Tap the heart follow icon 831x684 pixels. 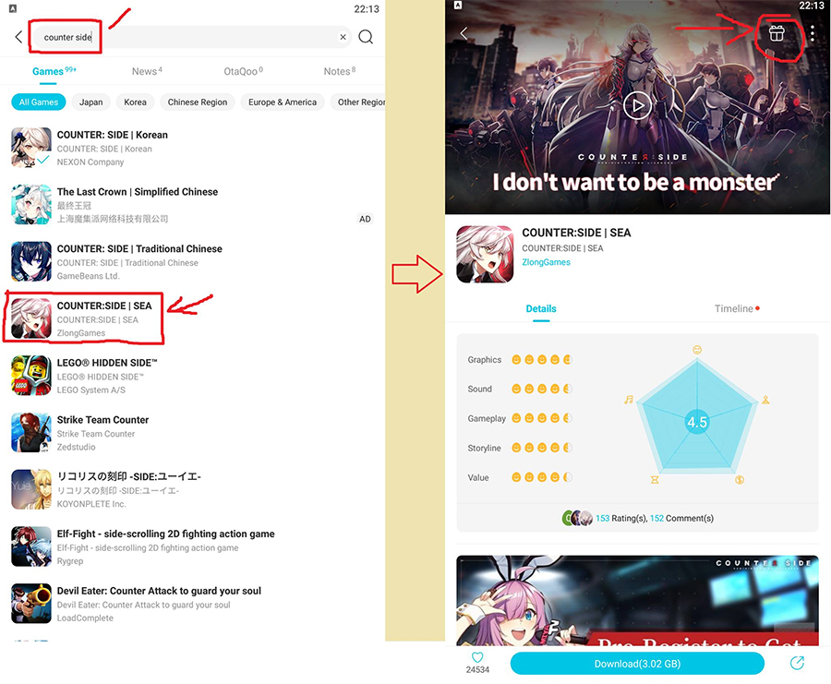(477, 657)
